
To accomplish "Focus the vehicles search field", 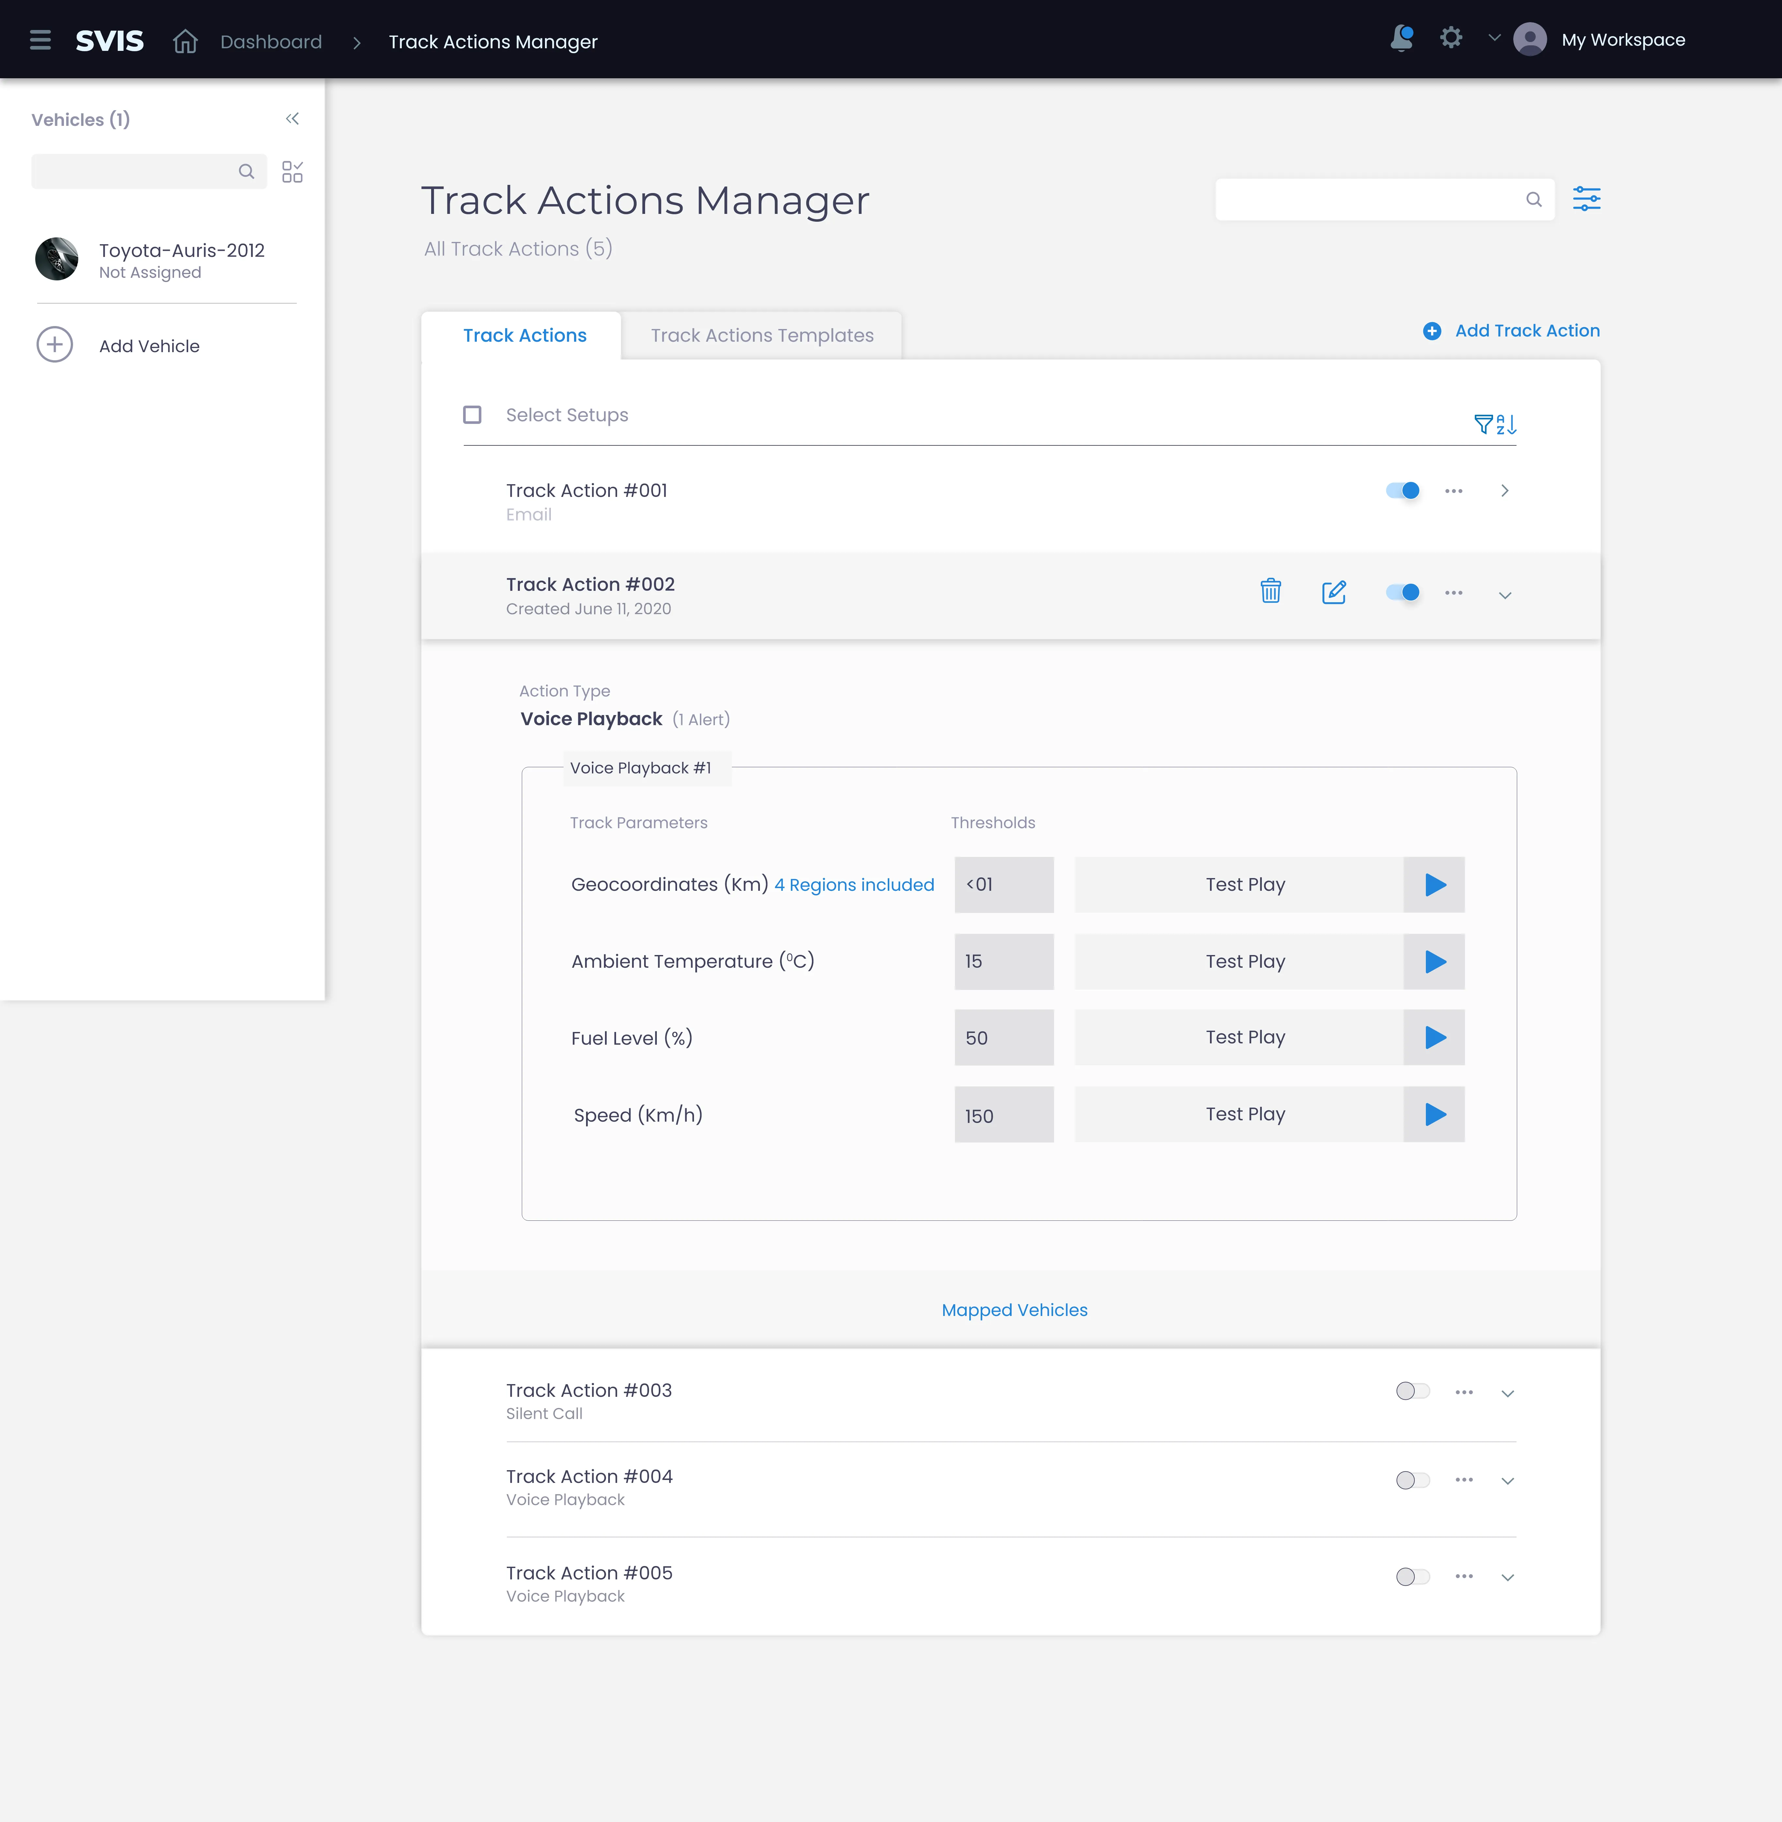I will tap(149, 171).
